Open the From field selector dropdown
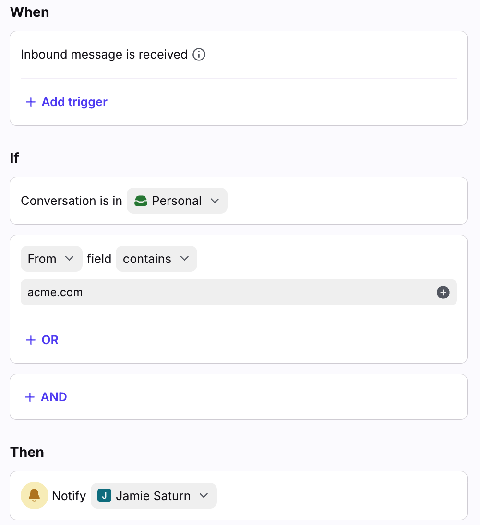 click(51, 259)
